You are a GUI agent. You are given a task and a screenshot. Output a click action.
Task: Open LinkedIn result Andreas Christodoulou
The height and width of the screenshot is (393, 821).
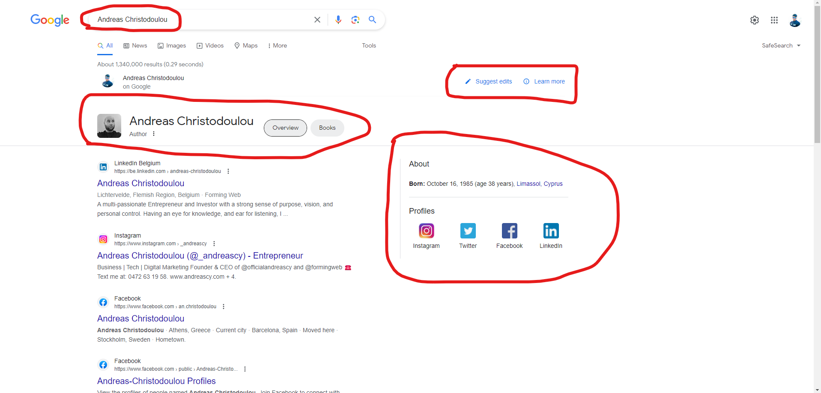click(x=141, y=183)
